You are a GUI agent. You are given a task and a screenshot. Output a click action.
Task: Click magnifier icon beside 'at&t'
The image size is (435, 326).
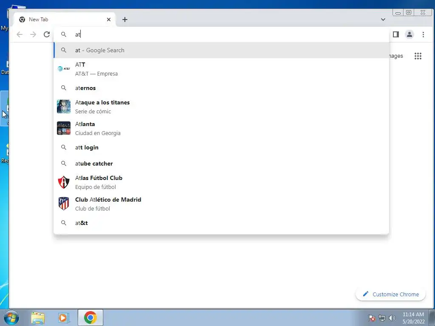64,223
